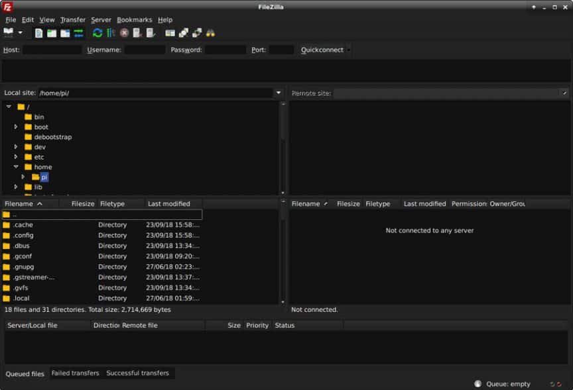Refresh the file and folder lists
Image resolution: width=573 pixels, height=390 pixels.
97,32
